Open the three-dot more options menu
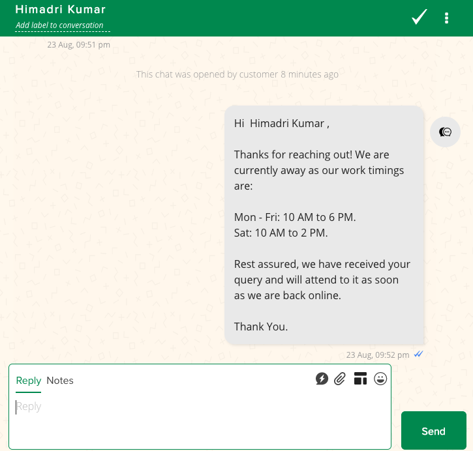473x451 pixels. [x=446, y=18]
